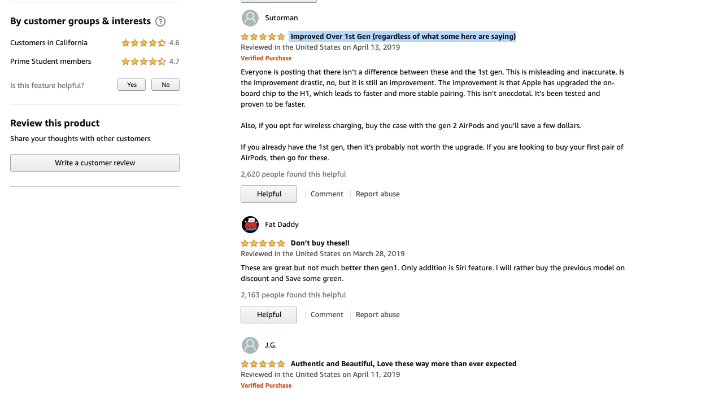Click the stars for Prime Student members
Screen dimensions: 710x395
click(x=143, y=61)
